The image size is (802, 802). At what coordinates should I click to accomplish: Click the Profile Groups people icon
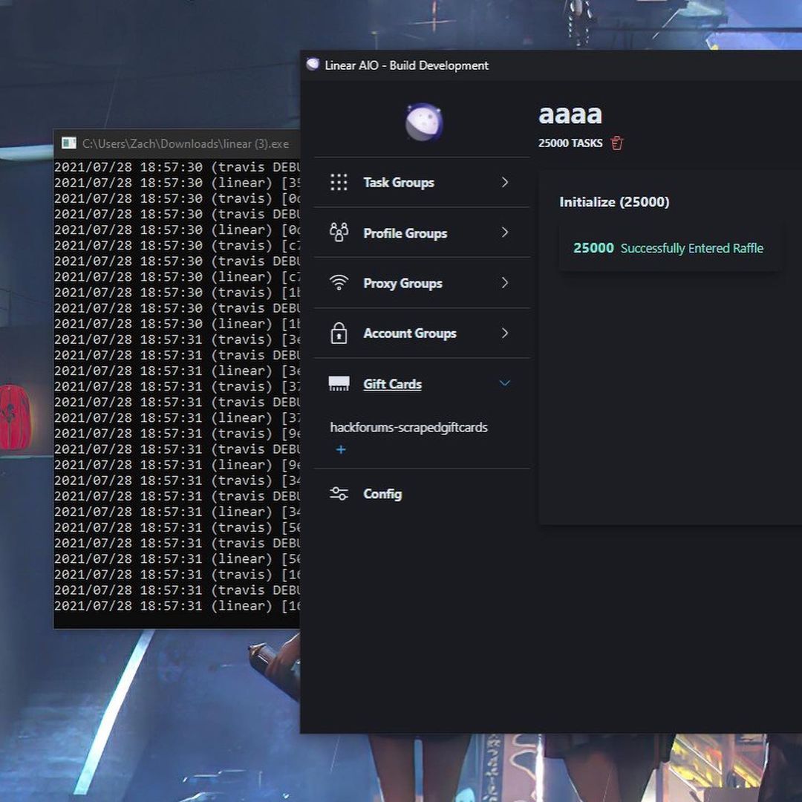tap(339, 232)
